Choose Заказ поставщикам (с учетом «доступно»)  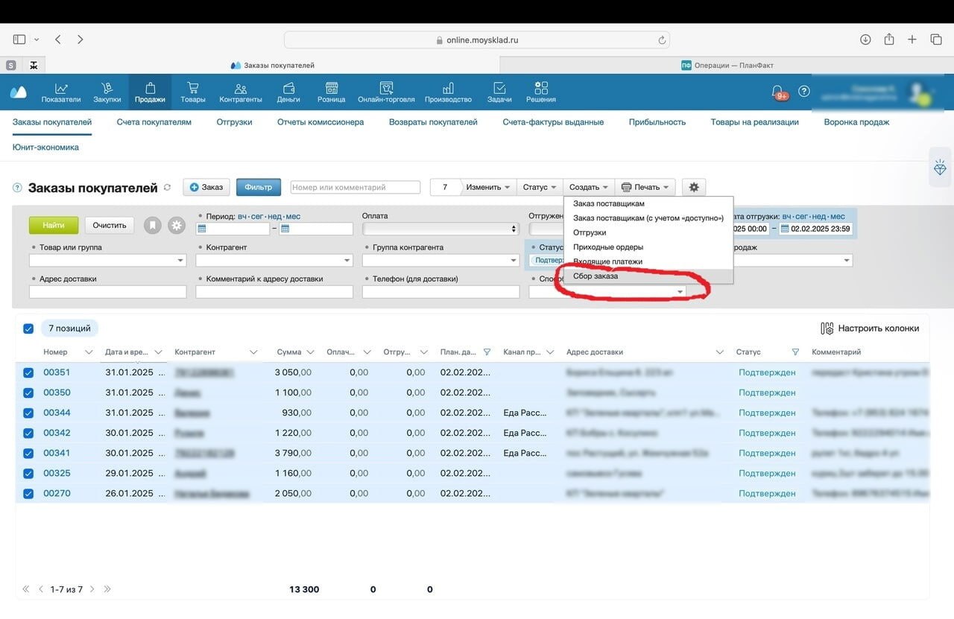[648, 218]
